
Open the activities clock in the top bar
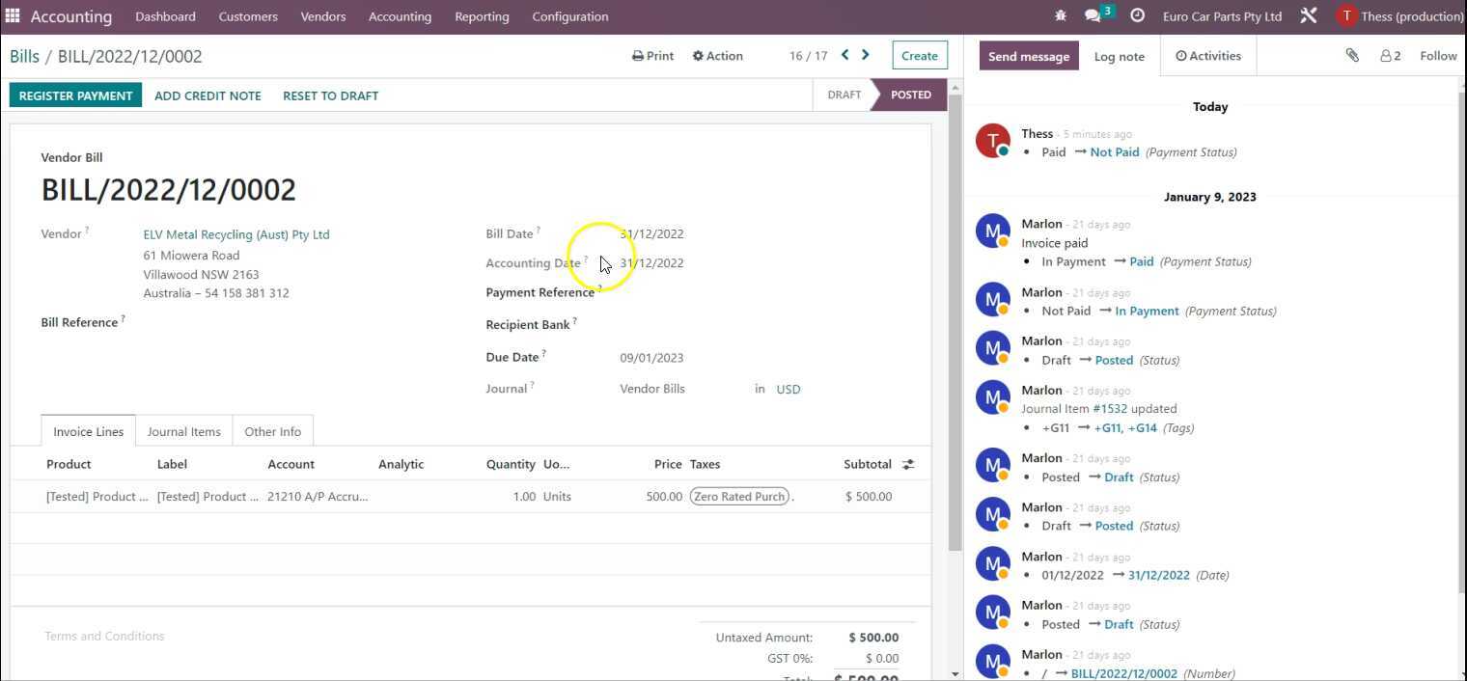[x=1137, y=15]
